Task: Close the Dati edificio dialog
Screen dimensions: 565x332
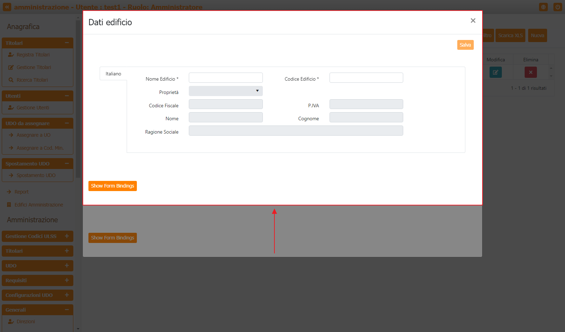Action: pyautogui.click(x=473, y=21)
